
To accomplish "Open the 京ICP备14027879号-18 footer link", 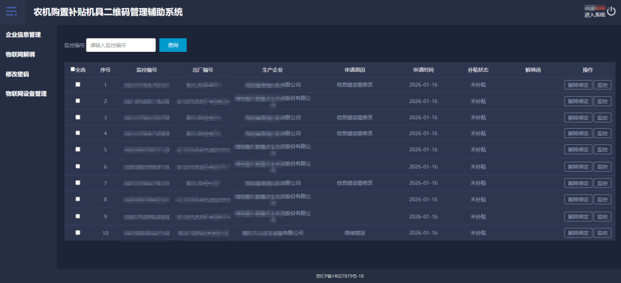I will click(x=340, y=276).
